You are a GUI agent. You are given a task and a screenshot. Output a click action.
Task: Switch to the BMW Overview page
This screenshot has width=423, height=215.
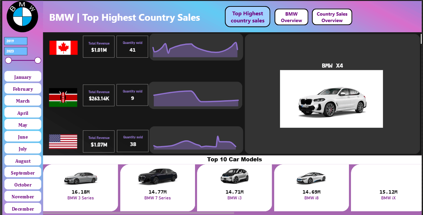click(291, 16)
